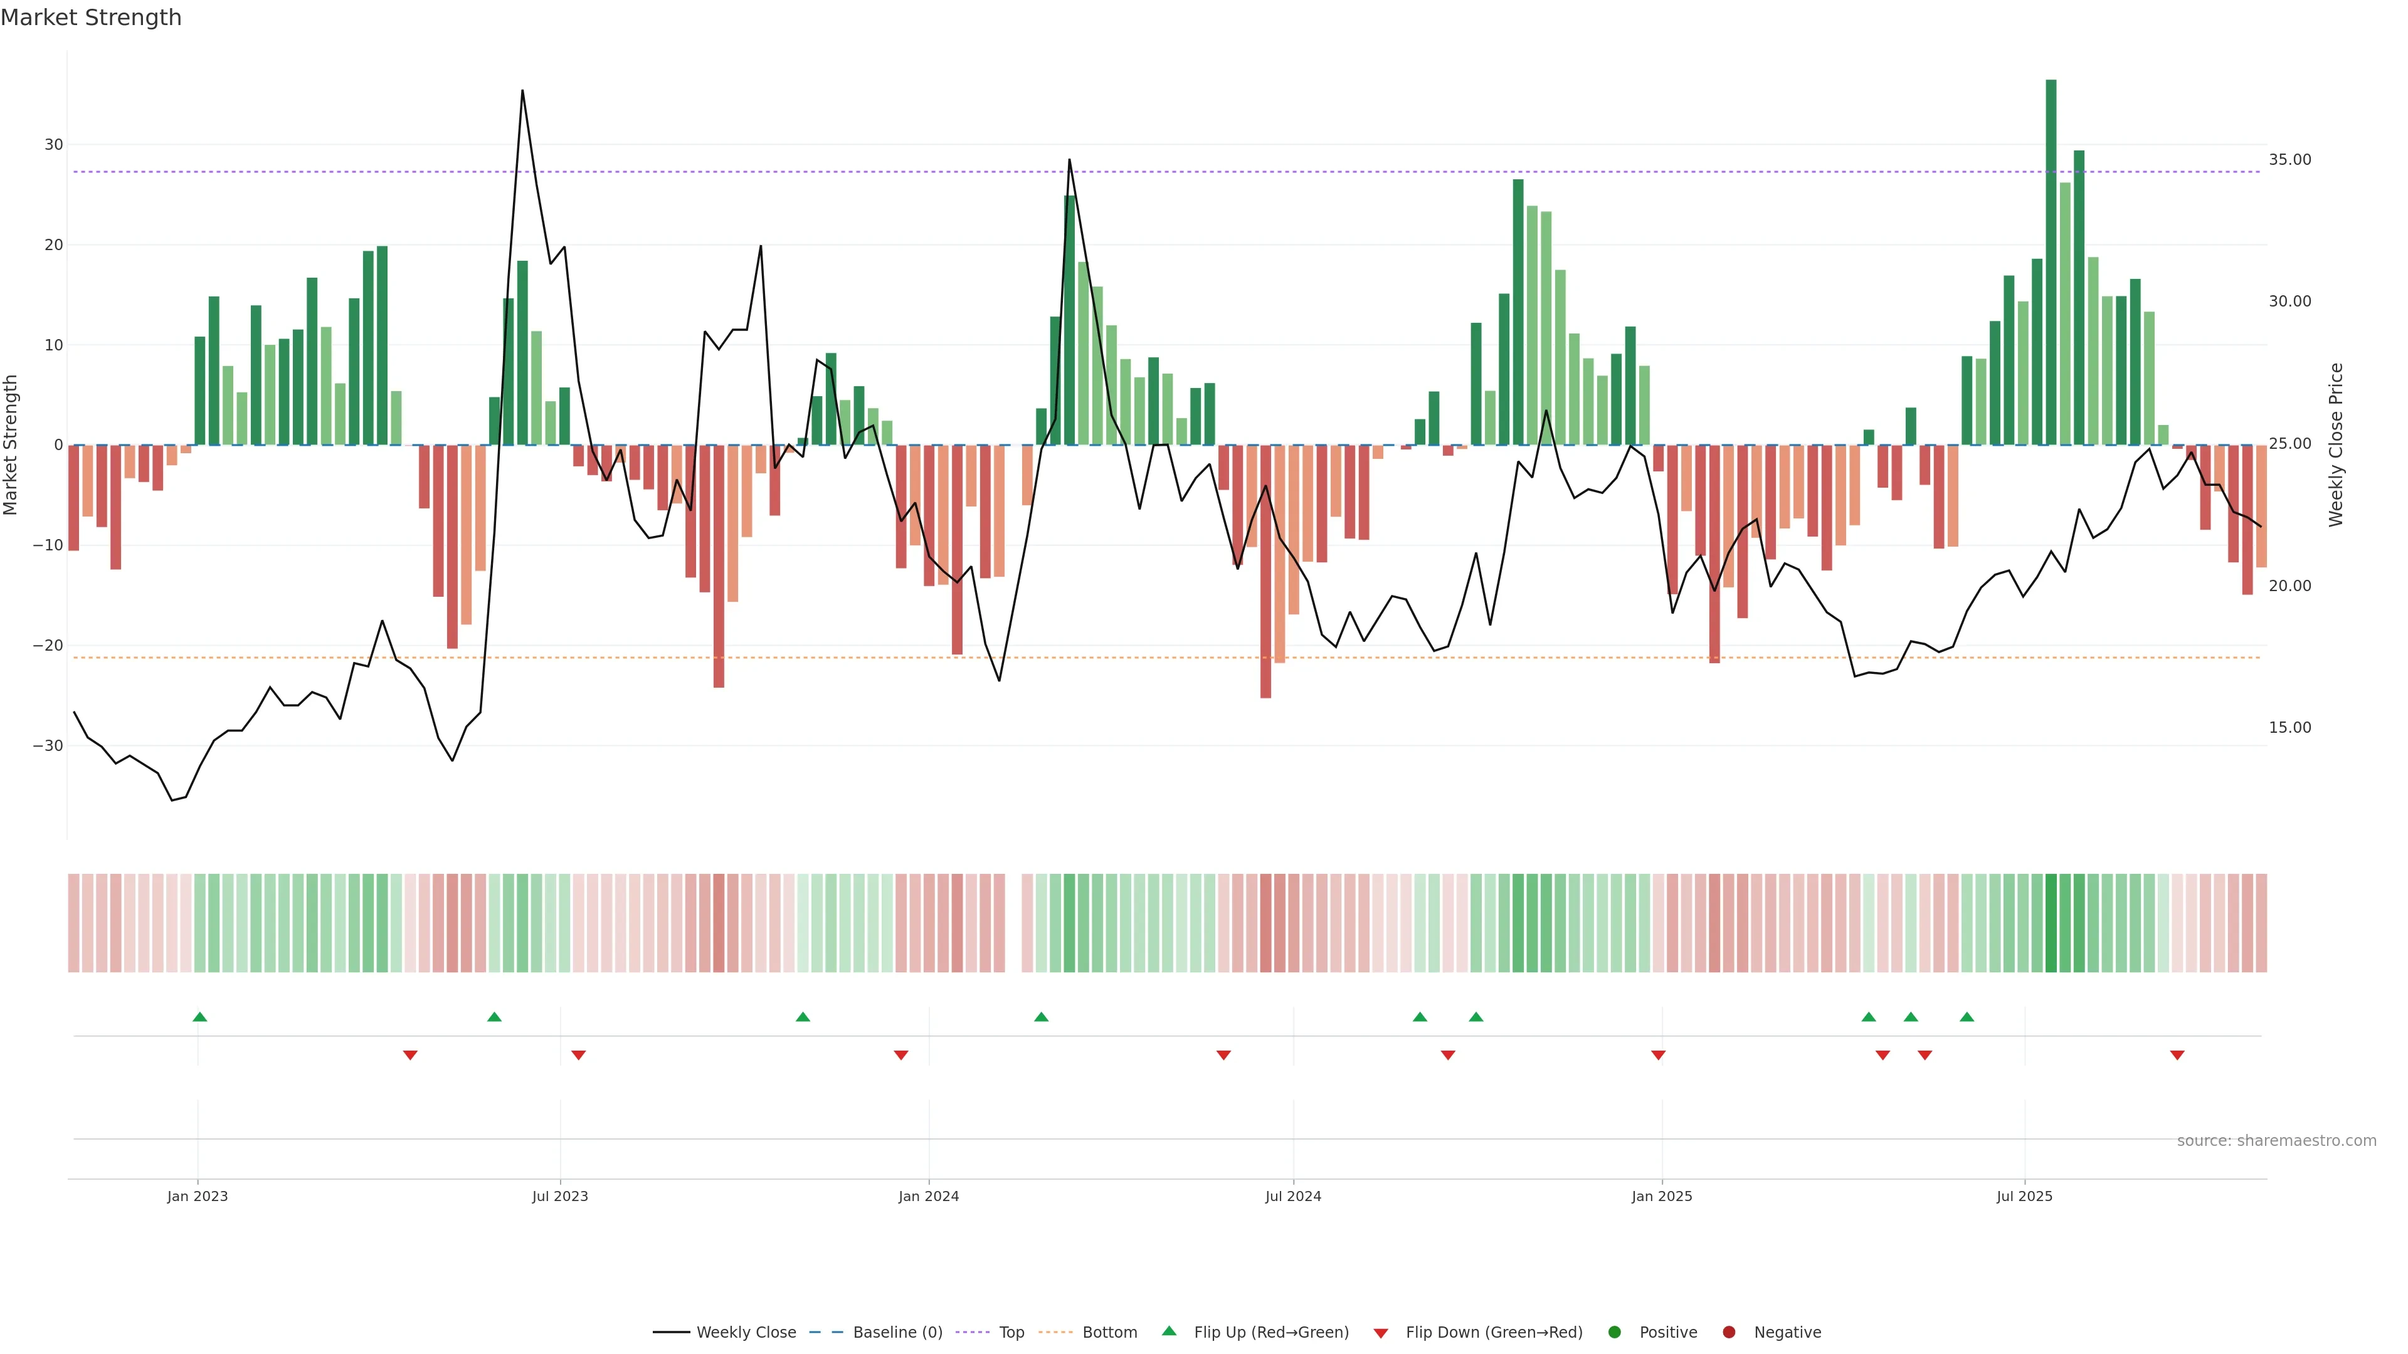The width and height of the screenshot is (2408, 1354).
Task: Click the Jan 2025 x-axis label
Action: pos(1661,1196)
